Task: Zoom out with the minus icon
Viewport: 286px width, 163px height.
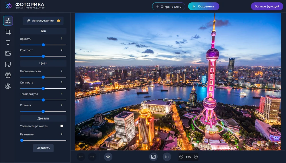Action: (x=181, y=157)
